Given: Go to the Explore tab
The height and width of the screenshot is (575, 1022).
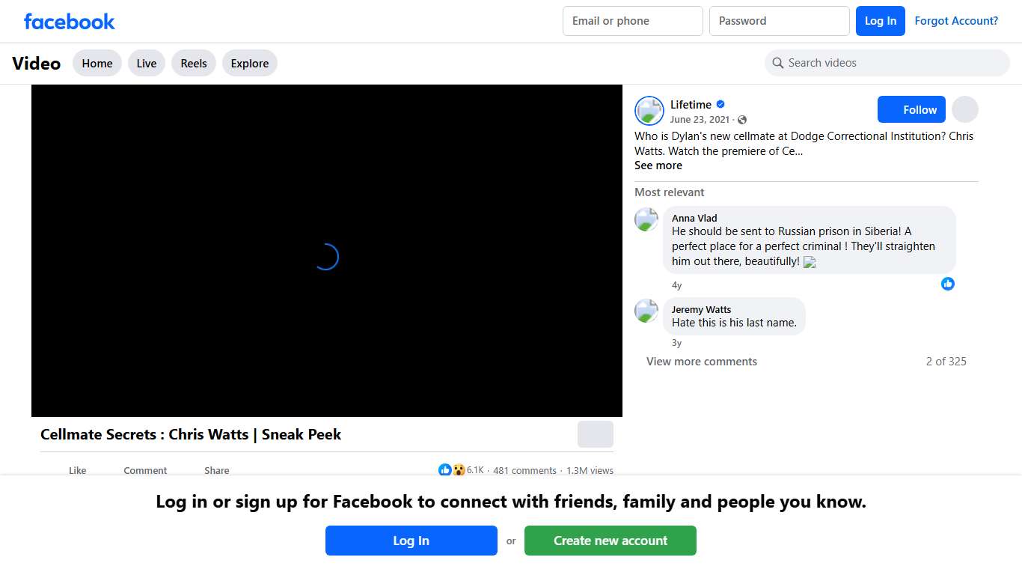Looking at the screenshot, I should click(x=250, y=64).
